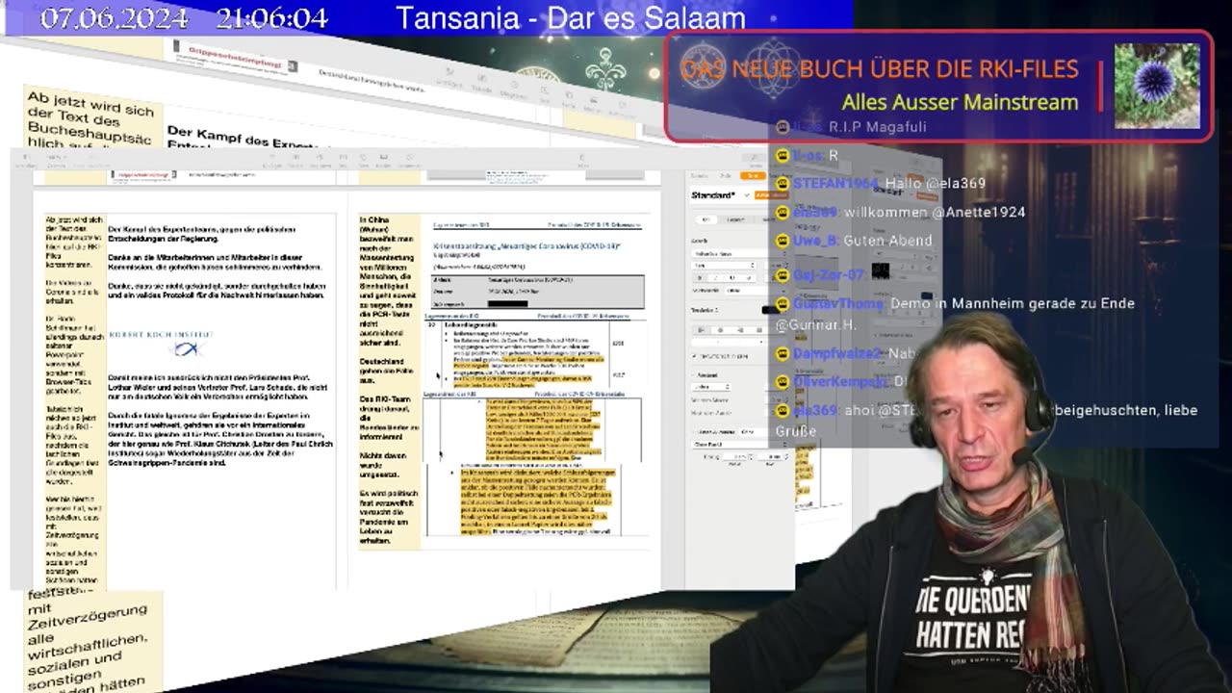Image resolution: width=1232 pixels, height=693 pixels.
Task: Toggle strikethrough (S) formatting button
Action: coord(748,278)
